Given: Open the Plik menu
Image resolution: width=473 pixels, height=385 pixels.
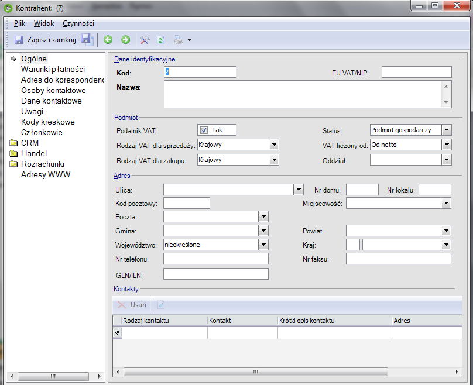Looking at the screenshot, I should pos(19,23).
